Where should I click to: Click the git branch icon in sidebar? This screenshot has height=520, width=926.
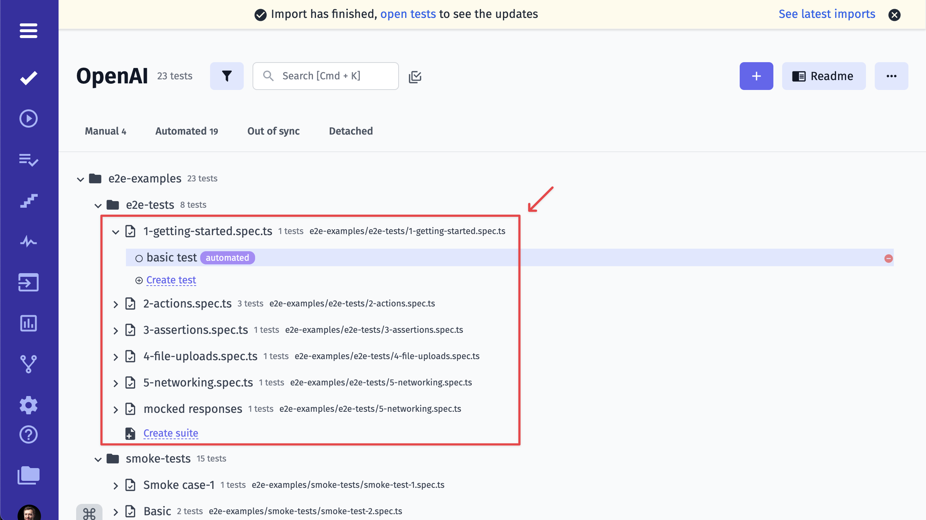point(29,364)
